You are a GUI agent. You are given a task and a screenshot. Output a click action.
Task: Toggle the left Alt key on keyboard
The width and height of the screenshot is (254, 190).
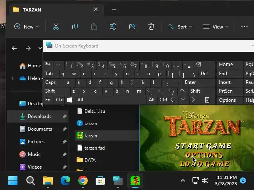(81, 100)
